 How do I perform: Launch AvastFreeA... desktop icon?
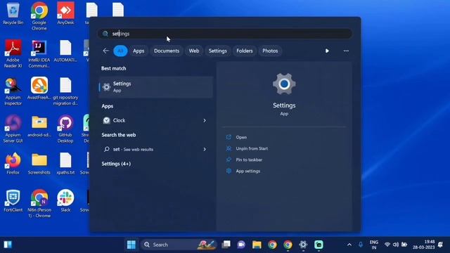[39, 89]
